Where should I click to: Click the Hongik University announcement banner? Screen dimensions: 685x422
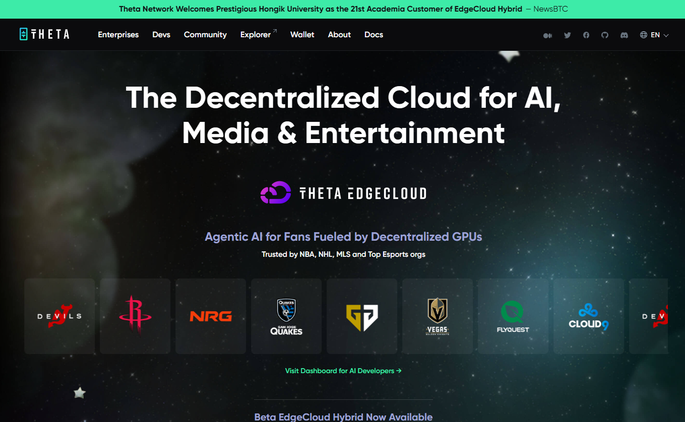343,9
